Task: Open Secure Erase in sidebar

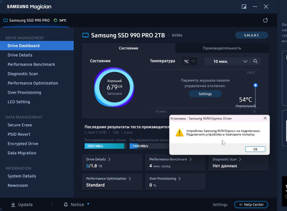Action: 20,125
